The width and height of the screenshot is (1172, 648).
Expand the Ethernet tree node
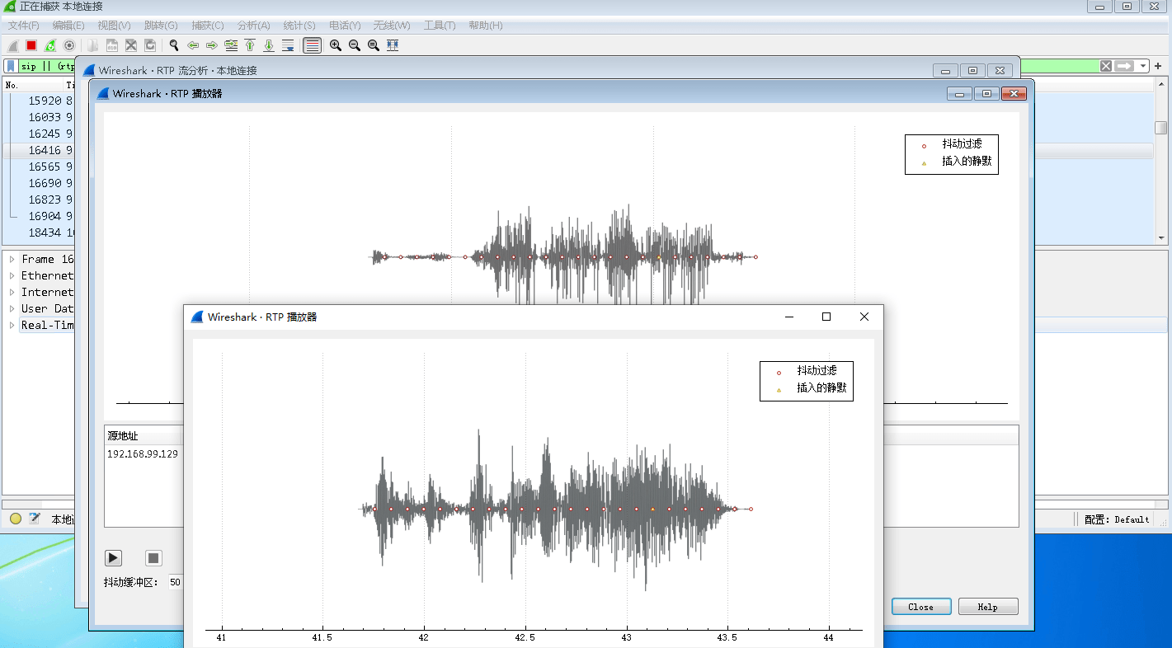tap(12, 275)
